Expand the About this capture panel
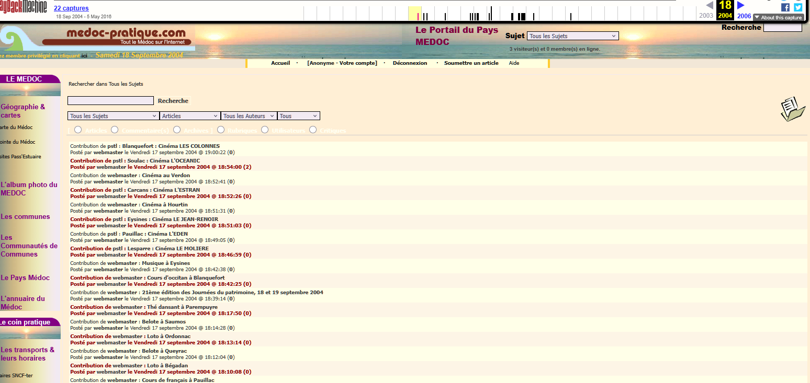 (778, 18)
